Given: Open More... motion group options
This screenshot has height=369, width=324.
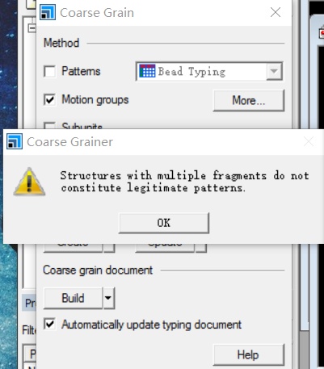Looking at the screenshot, I should point(249,100).
